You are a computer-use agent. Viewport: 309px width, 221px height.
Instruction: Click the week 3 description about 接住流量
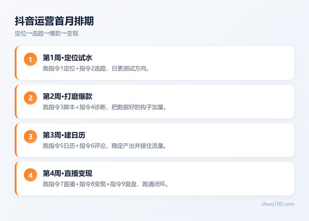click(x=105, y=146)
